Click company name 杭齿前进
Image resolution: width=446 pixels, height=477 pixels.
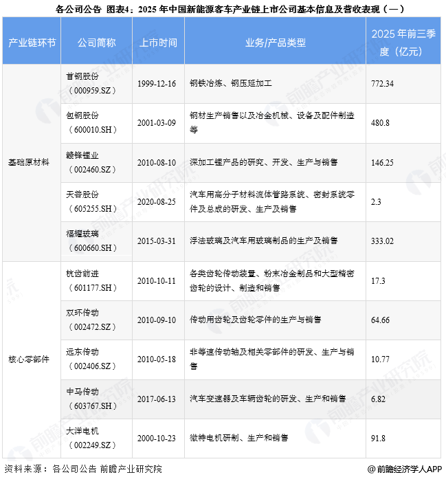[x=82, y=274]
